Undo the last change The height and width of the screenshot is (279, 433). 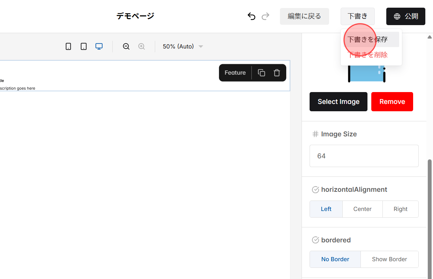[251, 16]
